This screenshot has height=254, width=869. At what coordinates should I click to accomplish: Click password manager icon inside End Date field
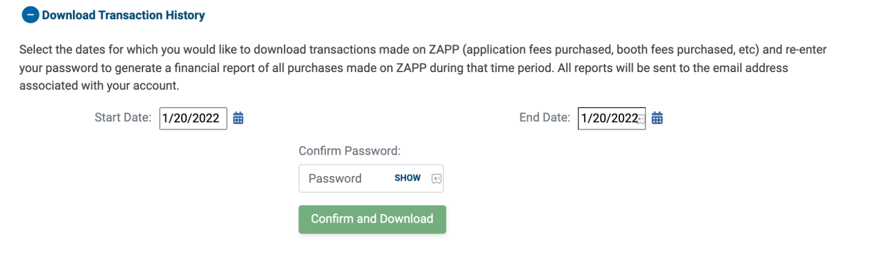[640, 120]
